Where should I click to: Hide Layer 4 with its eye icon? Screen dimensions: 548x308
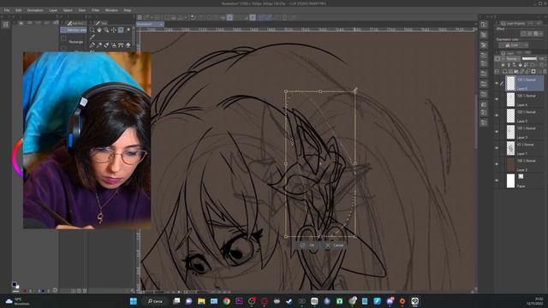[x=497, y=99]
